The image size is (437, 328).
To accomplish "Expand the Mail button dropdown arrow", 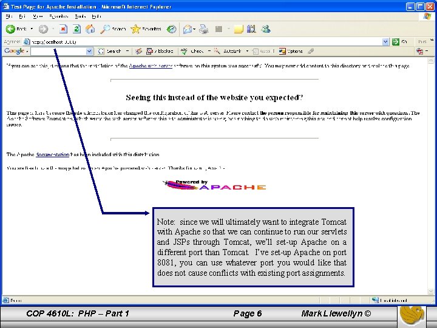I will (194, 29).
